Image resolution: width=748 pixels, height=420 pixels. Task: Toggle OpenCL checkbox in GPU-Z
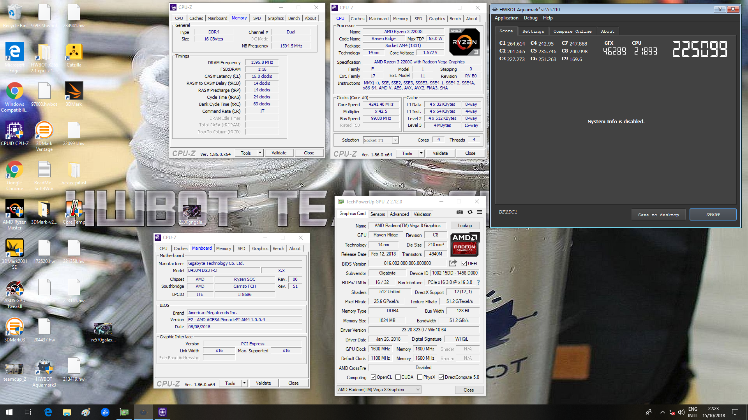coord(373,377)
